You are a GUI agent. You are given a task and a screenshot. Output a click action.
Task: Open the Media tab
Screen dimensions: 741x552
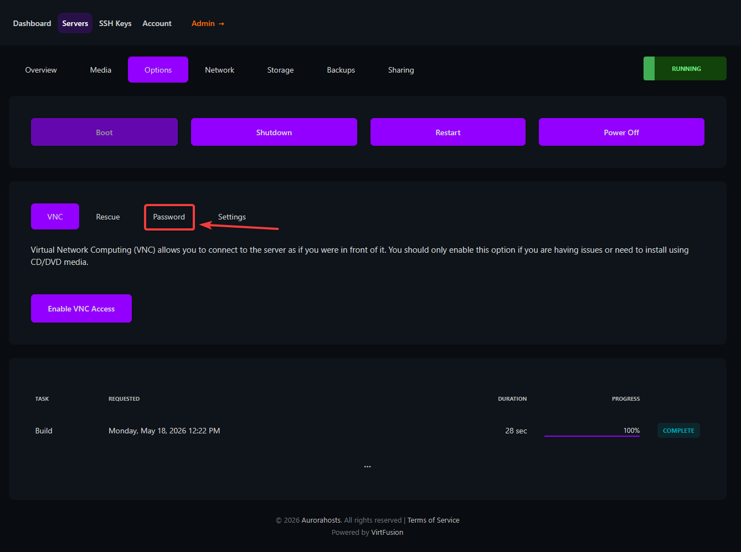pyautogui.click(x=101, y=70)
